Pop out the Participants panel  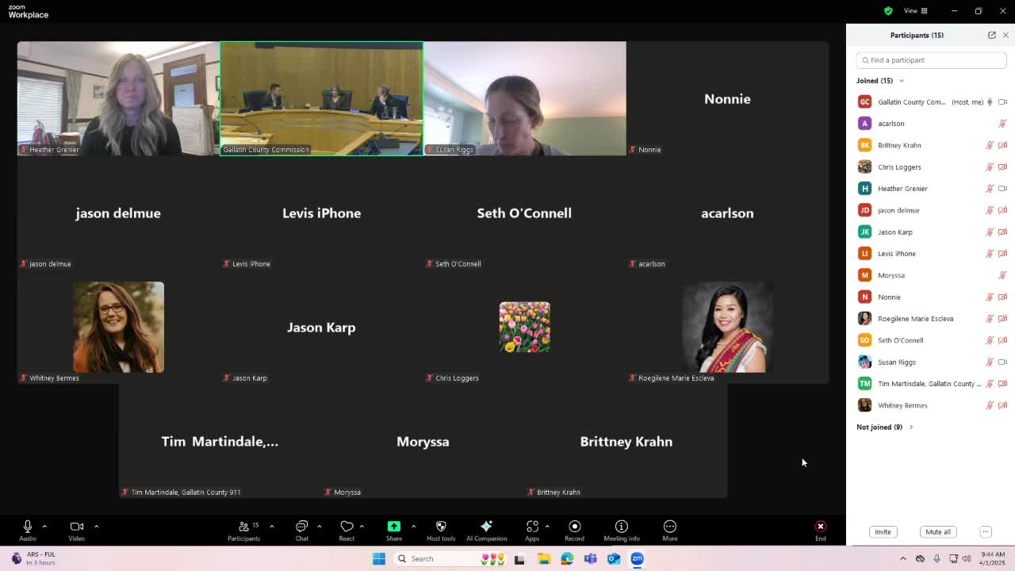992,35
